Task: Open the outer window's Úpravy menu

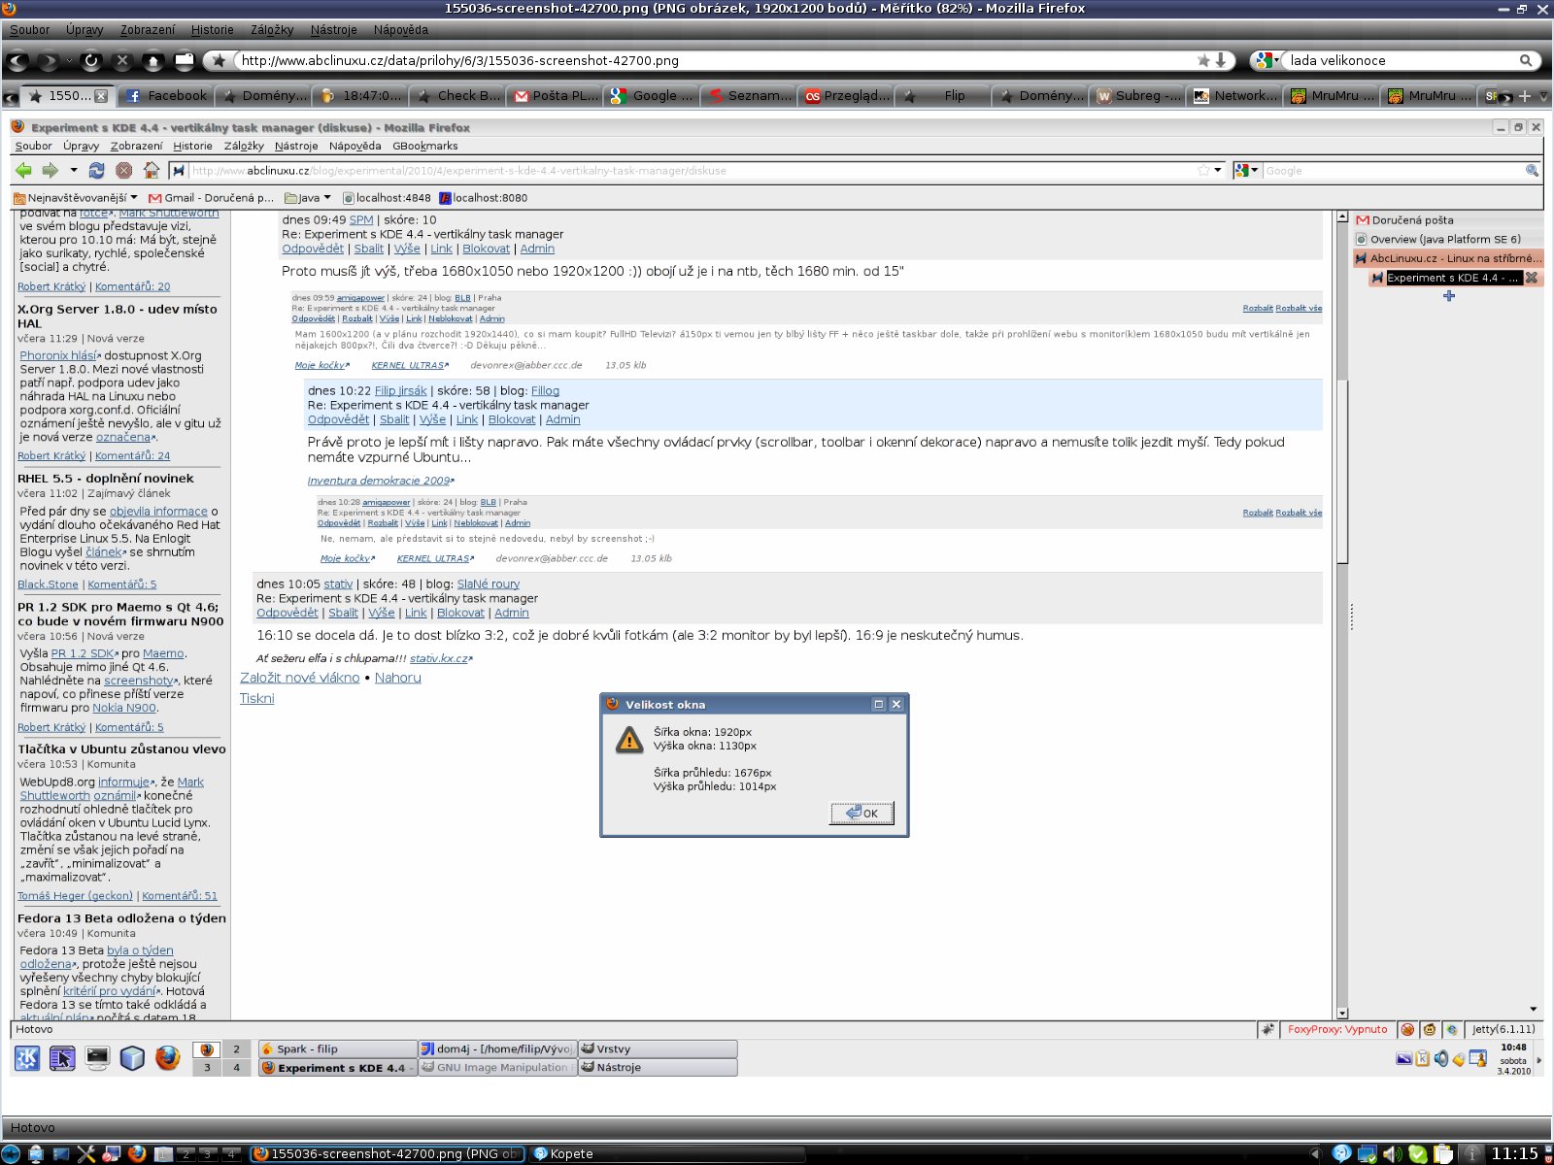Action: (84, 30)
